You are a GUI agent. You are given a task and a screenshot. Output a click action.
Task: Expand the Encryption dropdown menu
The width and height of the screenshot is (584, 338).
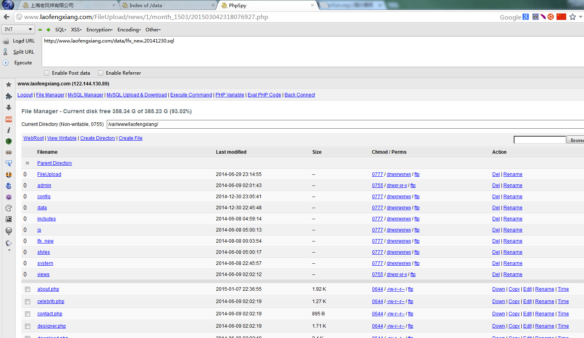(x=100, y=30)
